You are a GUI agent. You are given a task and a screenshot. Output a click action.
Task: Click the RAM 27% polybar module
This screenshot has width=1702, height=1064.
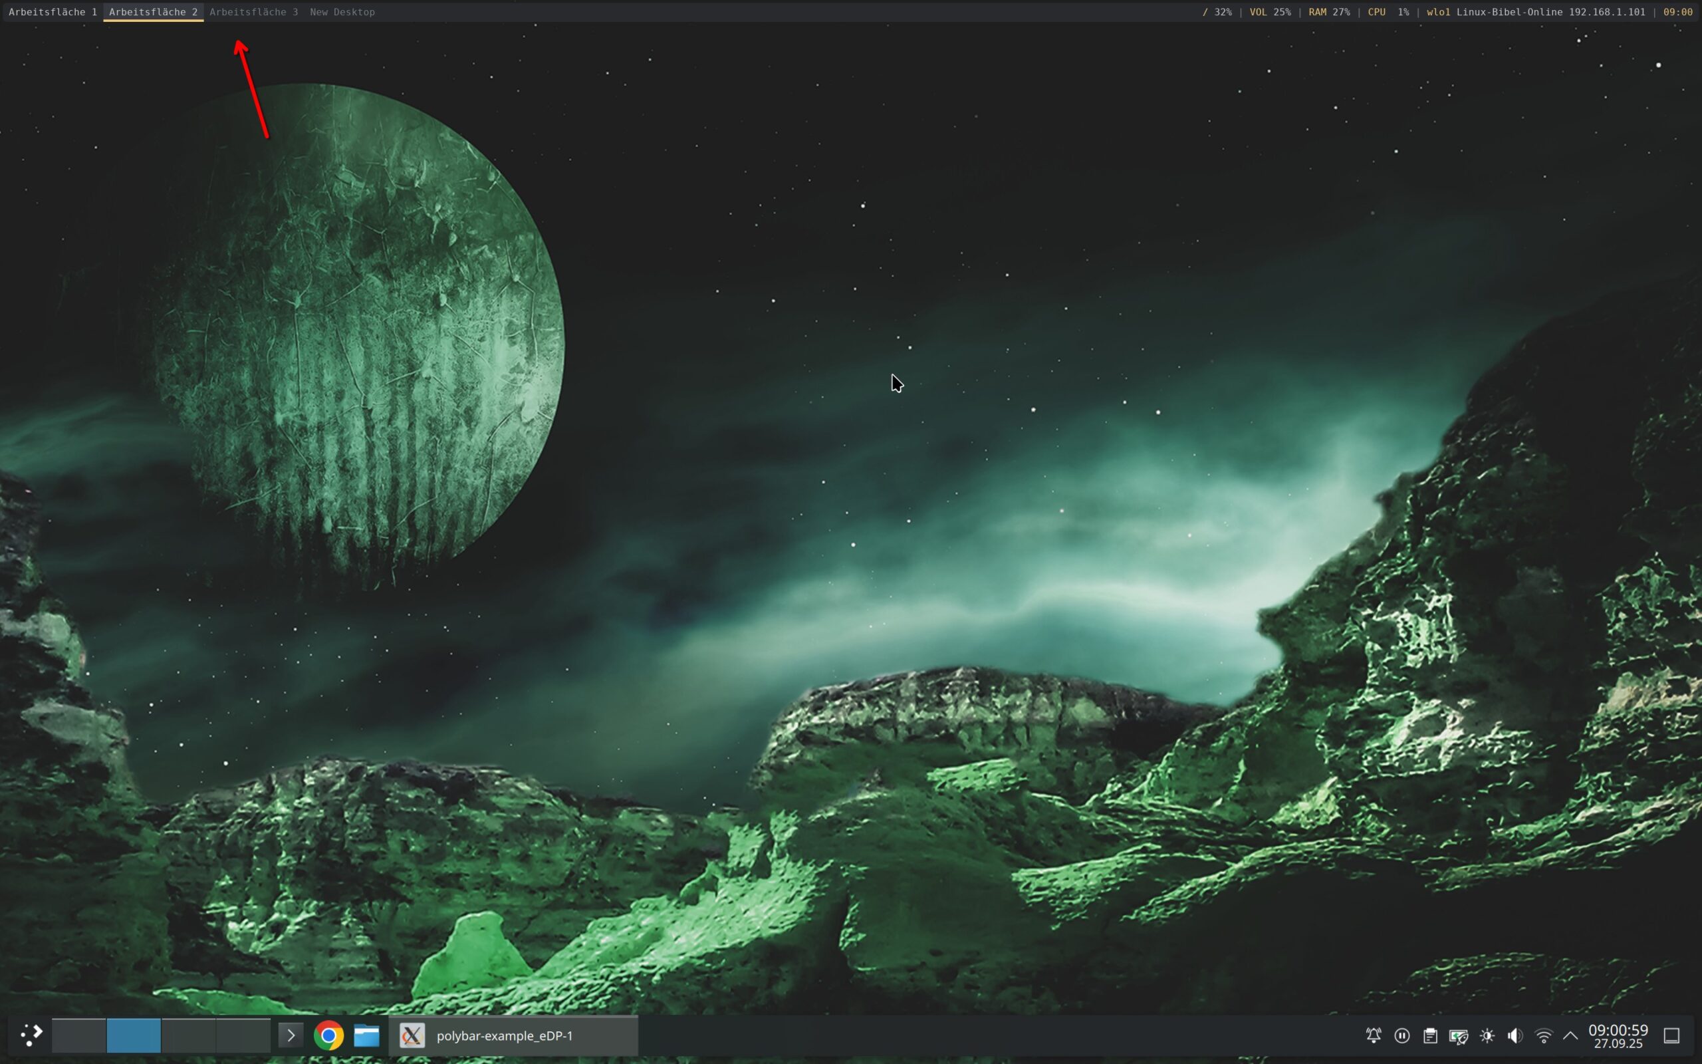pos(1329,12)
